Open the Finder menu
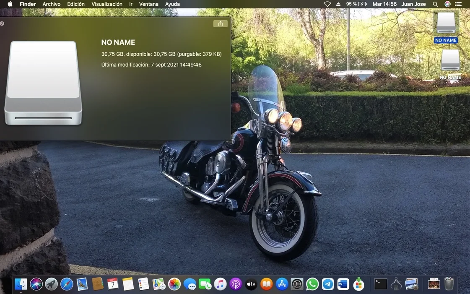Screen dimensions: 470x294 click(28, 4)
